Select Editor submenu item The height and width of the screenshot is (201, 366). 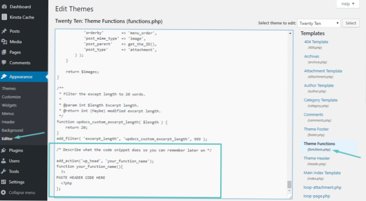point(7,139)
